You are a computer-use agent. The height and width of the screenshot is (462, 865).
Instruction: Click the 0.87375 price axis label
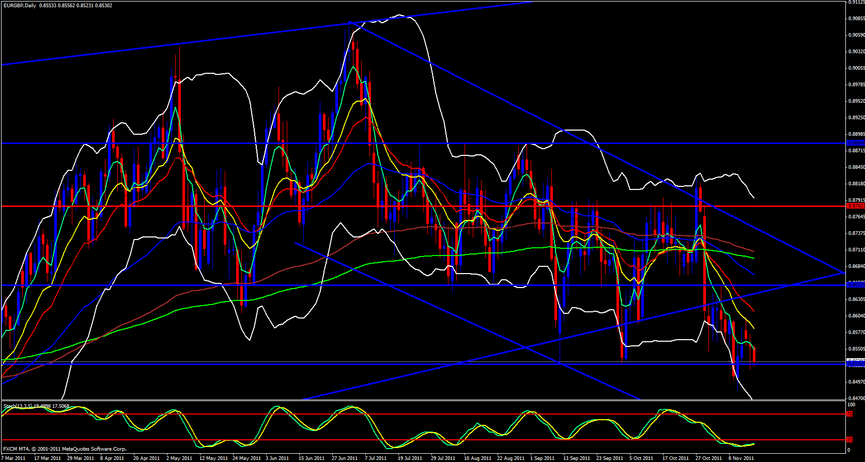856,233
